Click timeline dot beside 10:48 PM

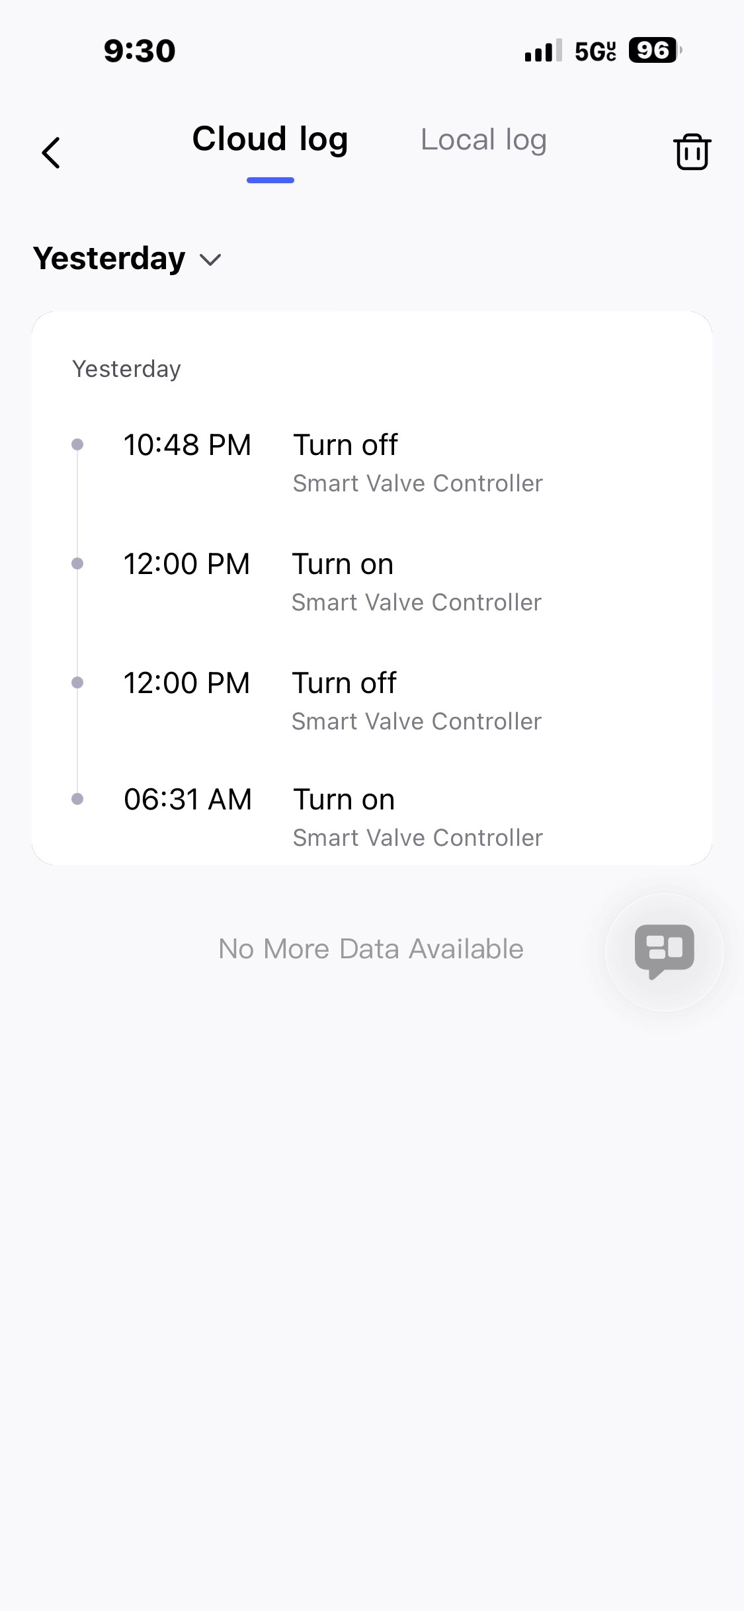tap(77, 444)
